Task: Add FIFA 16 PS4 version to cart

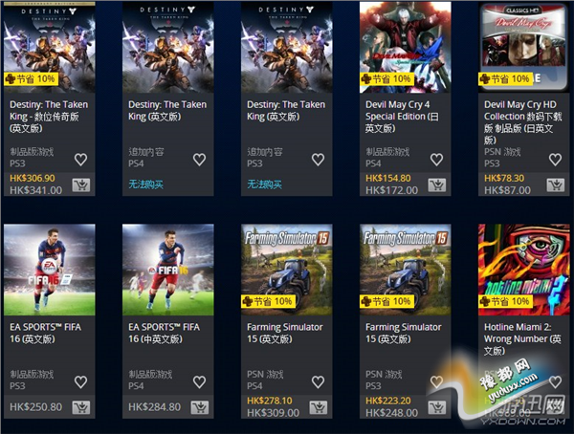Action: click(x=200, y=407)
